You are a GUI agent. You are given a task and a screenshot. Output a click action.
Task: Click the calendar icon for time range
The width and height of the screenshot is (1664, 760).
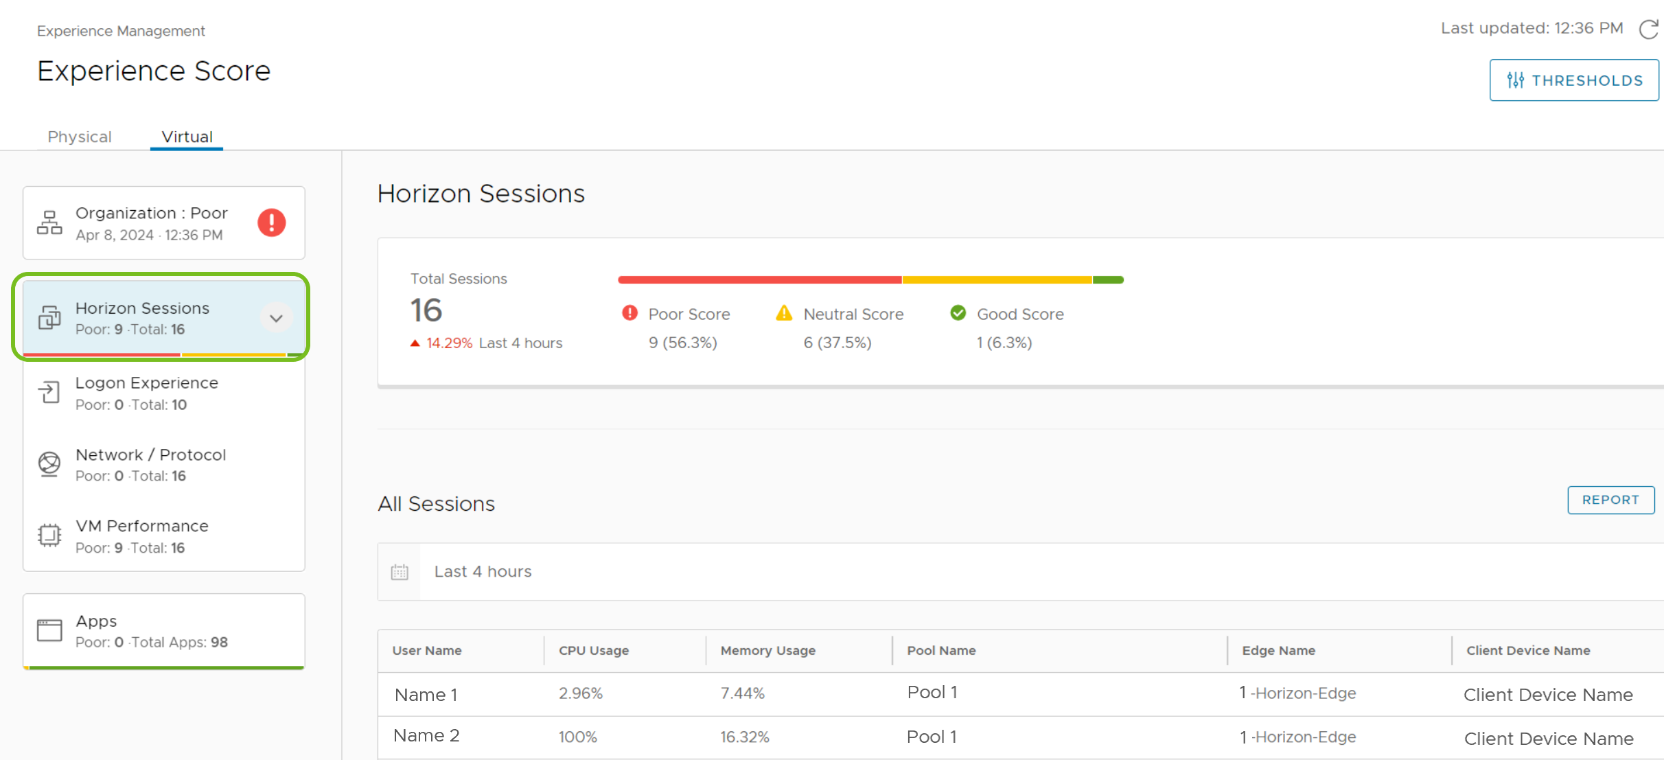pyautogui.click(x=400, y=572)
